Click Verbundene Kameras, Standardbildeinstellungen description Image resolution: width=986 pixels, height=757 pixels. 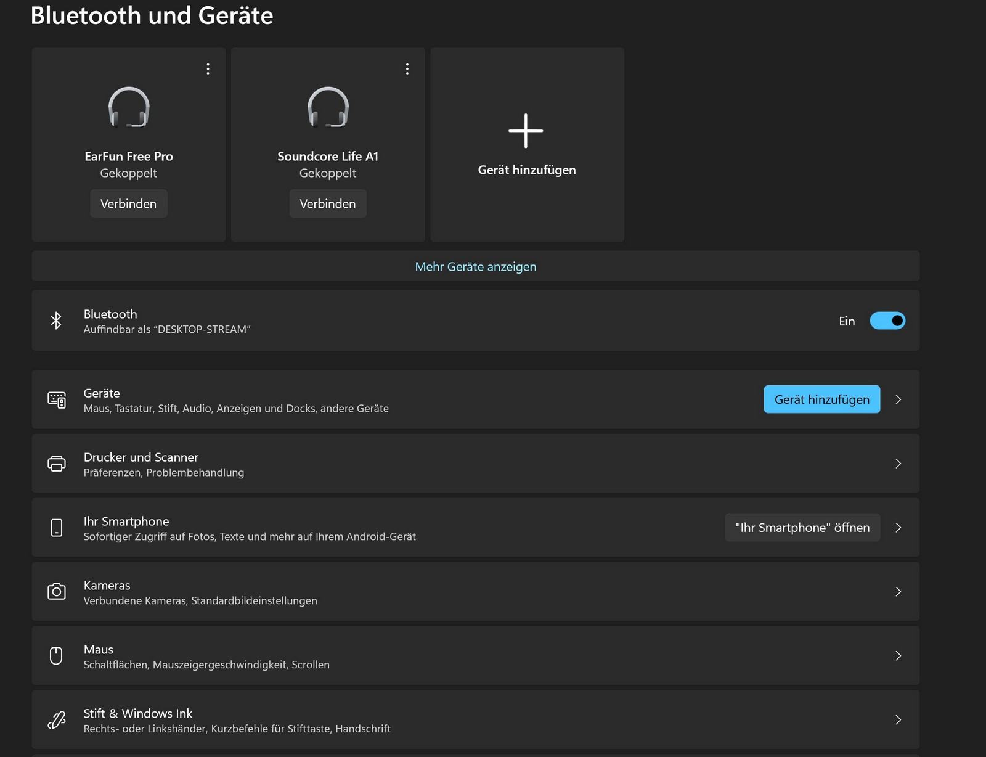tap(200, 601)
